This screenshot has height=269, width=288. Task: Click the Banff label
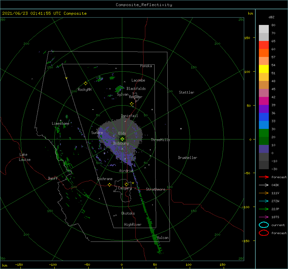[53, 178]
